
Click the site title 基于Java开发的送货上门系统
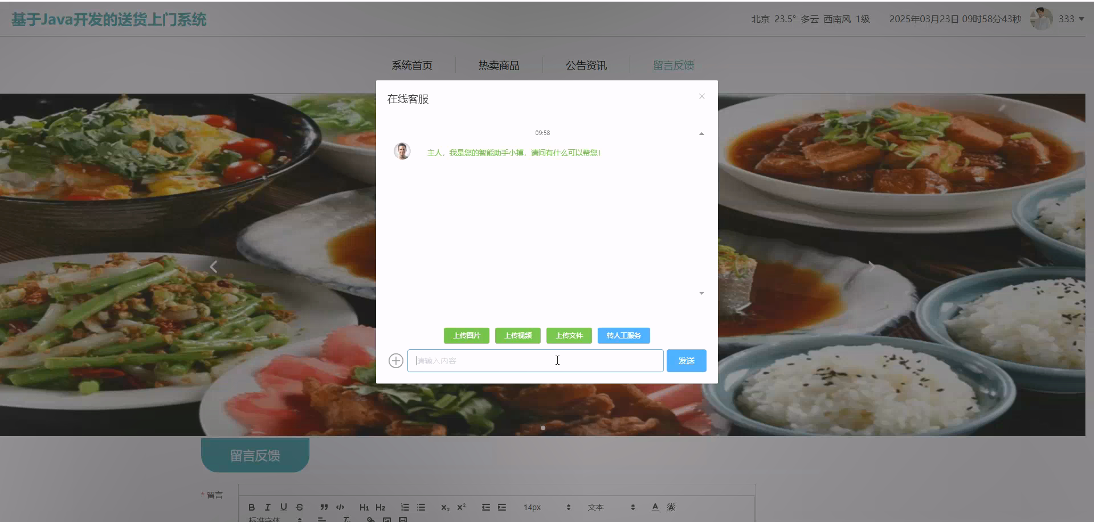point(109,20)
